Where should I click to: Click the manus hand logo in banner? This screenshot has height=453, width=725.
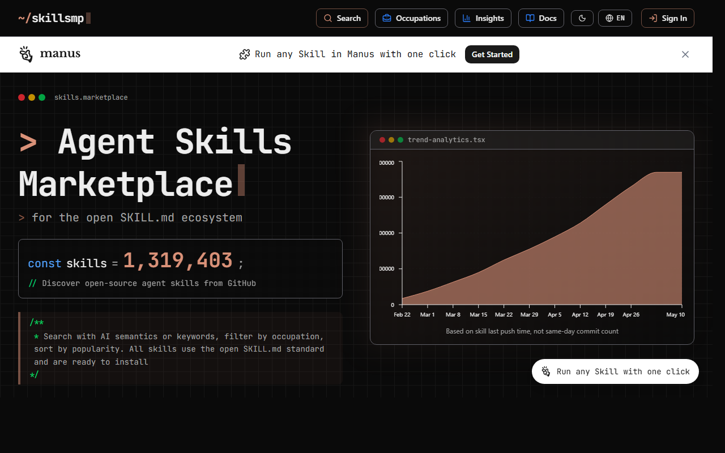pos(26,54)
